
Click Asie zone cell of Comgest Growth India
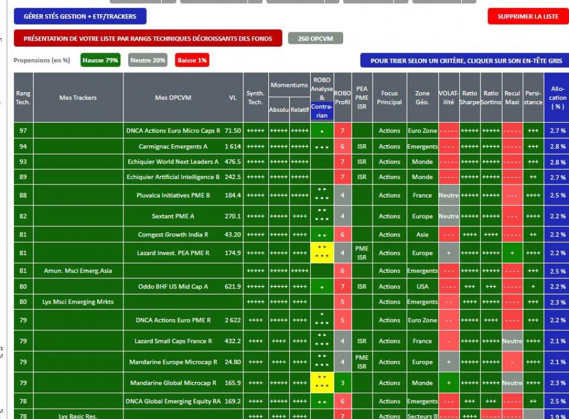[422, 235]
